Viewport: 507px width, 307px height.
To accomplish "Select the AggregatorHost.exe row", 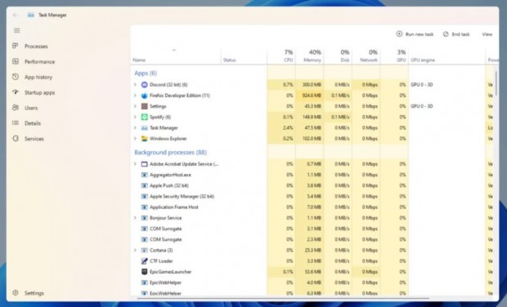I will [x=312, y=175].
